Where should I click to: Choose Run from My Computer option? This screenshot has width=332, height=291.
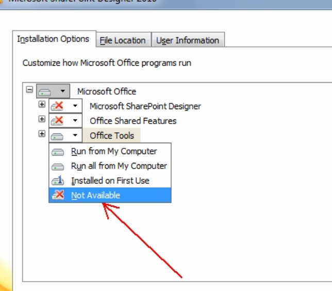click(x=110, y=151)
